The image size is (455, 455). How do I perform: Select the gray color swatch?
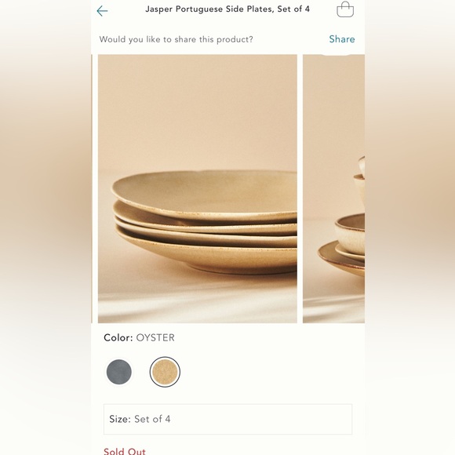click(x=119, y=372)
